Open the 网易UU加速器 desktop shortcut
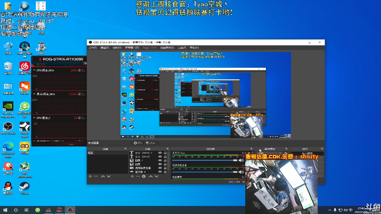The height and width of the screenshot is (214, 381). pyautogui.click(x=25, y=49)
